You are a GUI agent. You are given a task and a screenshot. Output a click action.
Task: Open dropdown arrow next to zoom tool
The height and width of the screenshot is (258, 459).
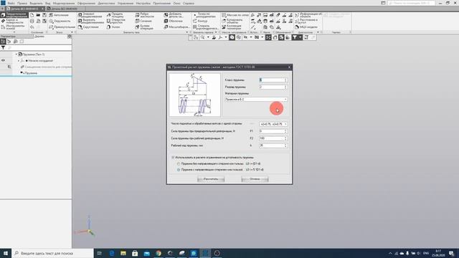pyautogui.click(x=208, y=37)
